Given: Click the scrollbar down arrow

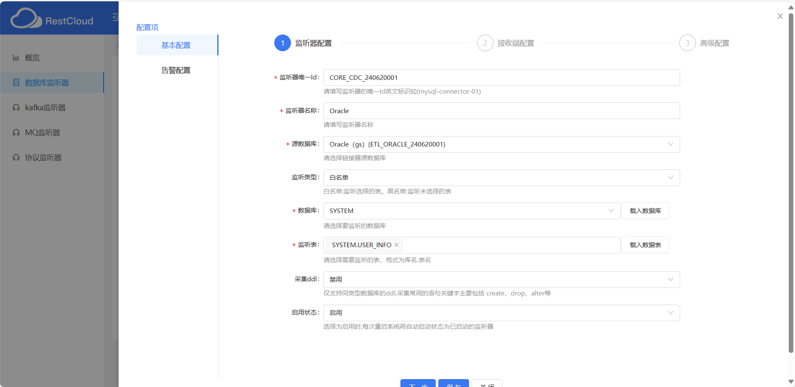Looking at the screenshot, I should (791, 382).
